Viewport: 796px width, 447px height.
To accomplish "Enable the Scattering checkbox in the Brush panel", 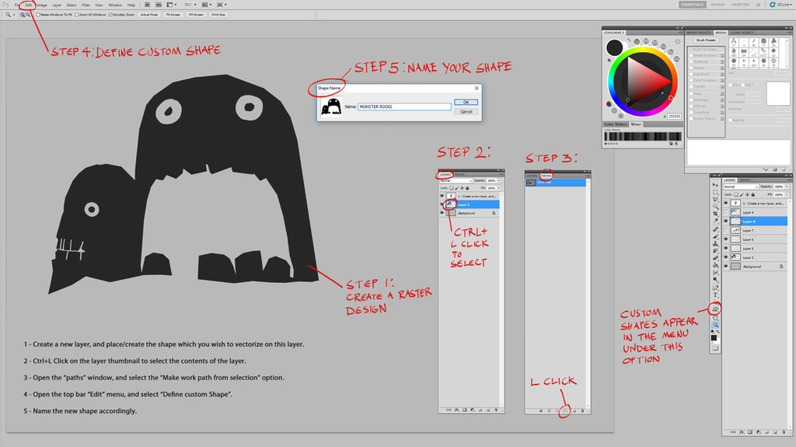I will click(x=691, y=61).
